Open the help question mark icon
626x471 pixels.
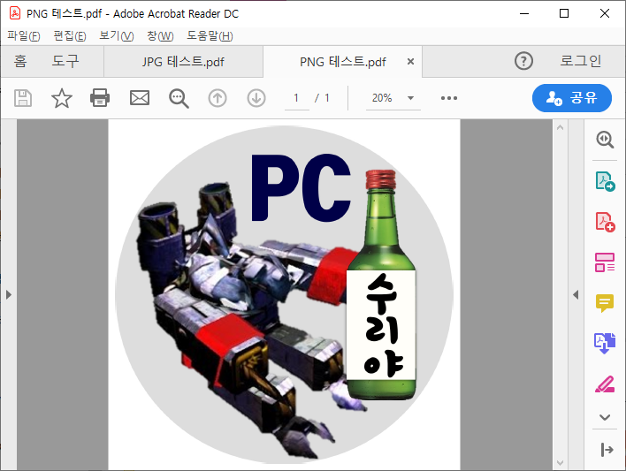523,61
